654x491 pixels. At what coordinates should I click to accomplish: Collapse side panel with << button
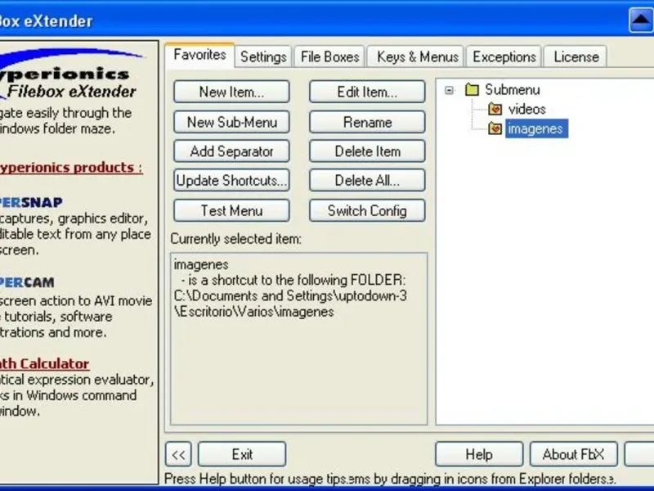(x=178, y=454)
